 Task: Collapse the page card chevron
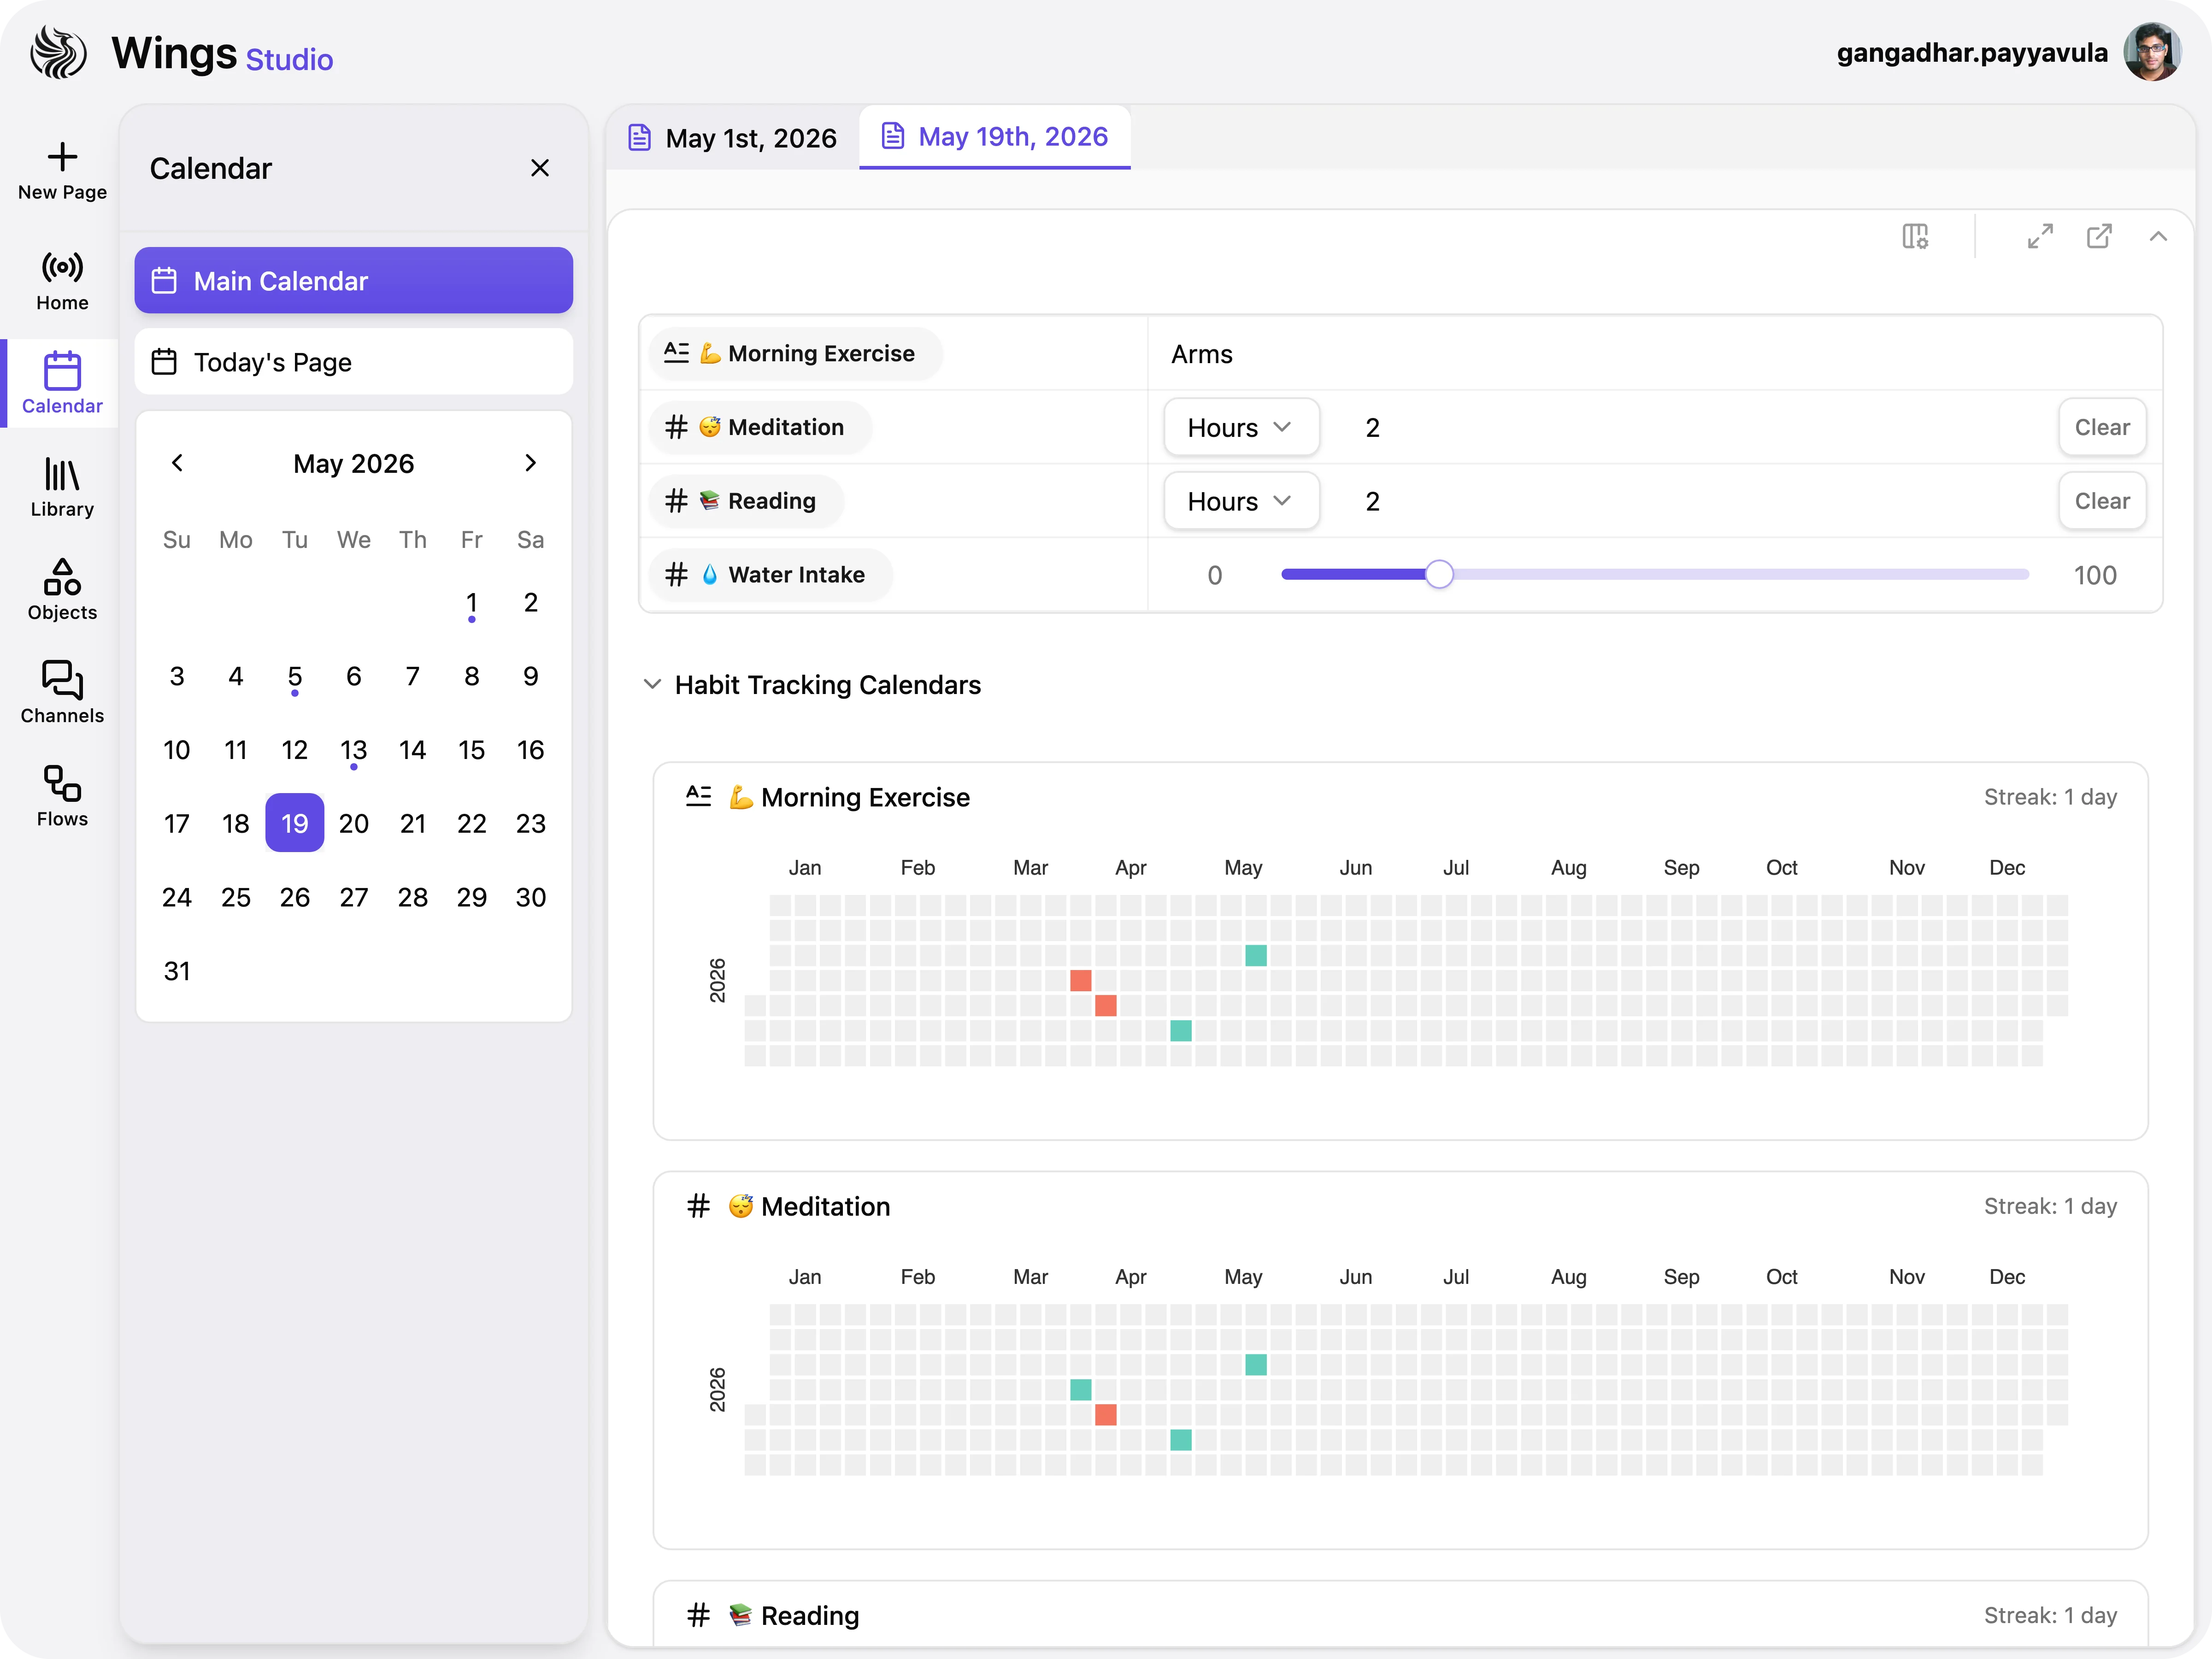click(2158, 237)
